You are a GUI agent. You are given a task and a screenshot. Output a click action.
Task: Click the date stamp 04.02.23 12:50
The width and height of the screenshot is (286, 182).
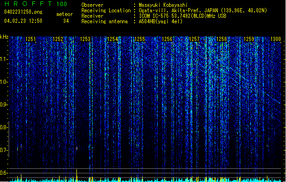pyautogui.click(x=23, y=21)
